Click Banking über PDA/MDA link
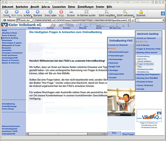 click(148, 78)
